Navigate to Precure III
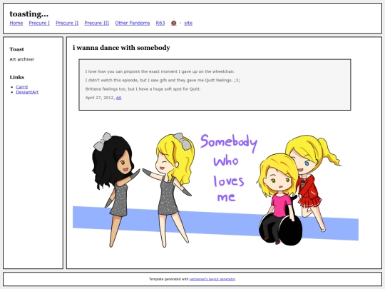The image size is (385, 289). pos(97,23)
